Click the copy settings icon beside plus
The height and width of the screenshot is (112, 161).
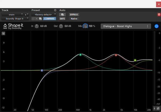(x=40, y=19)
